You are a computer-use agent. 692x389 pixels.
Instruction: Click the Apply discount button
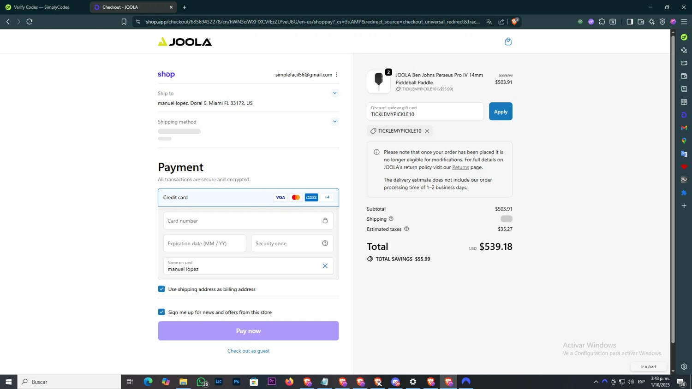[501, 112]
